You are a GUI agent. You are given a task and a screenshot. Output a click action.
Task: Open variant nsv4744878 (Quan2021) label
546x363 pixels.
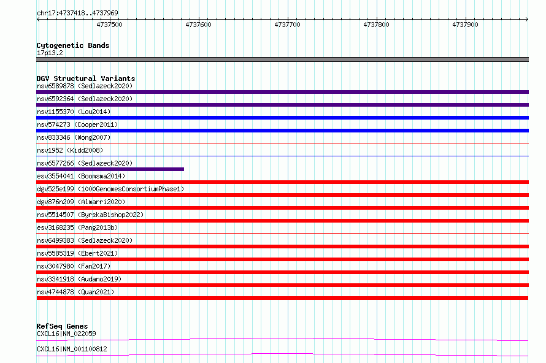(x=75, y=292)
